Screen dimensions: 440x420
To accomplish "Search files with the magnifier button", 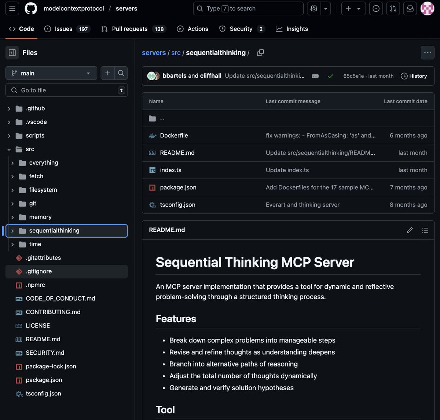I will [121, 73].
